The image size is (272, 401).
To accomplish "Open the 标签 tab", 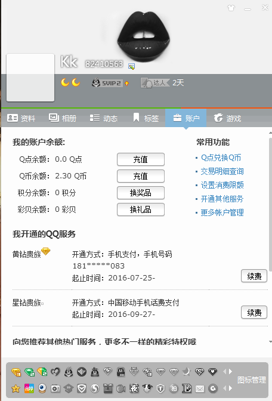I will point(146,118).
